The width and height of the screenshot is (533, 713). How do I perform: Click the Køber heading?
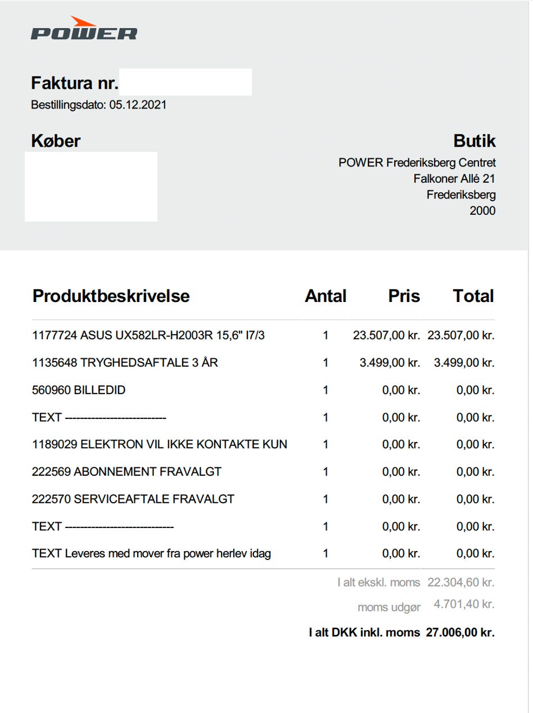[56, 141]
